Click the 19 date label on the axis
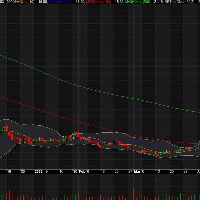This screenshot has height=200, width=200. (x=9, y=171)
